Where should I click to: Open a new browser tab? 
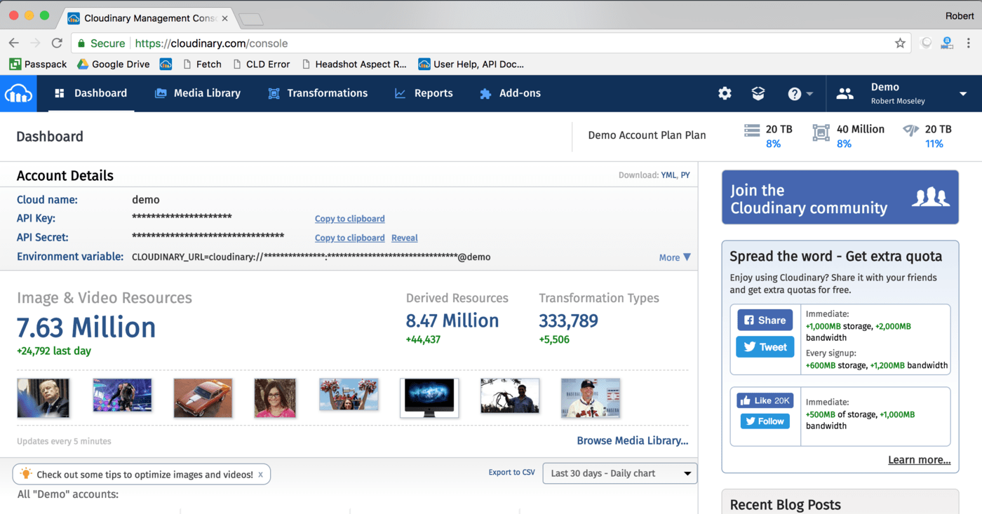[251, 19]
